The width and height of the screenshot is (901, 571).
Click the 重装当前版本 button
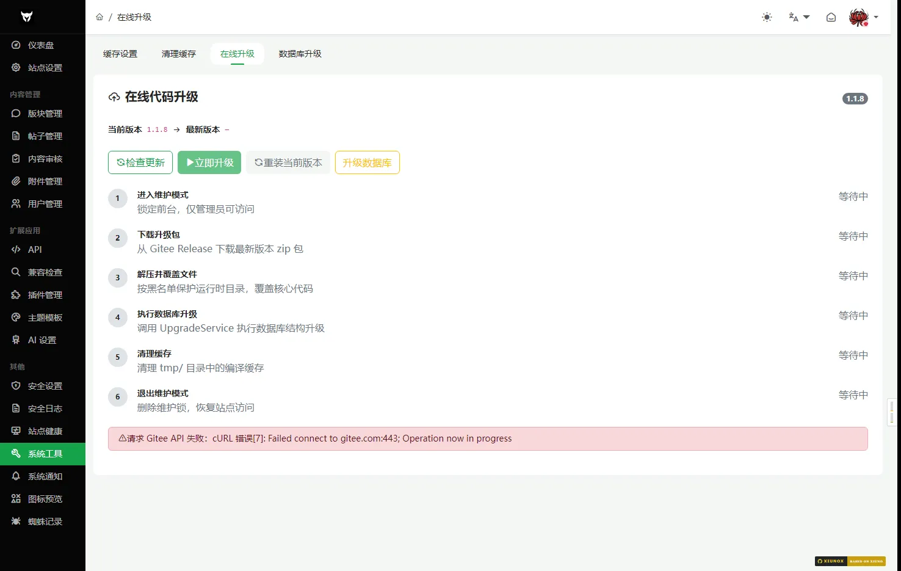tap(288, 162)
